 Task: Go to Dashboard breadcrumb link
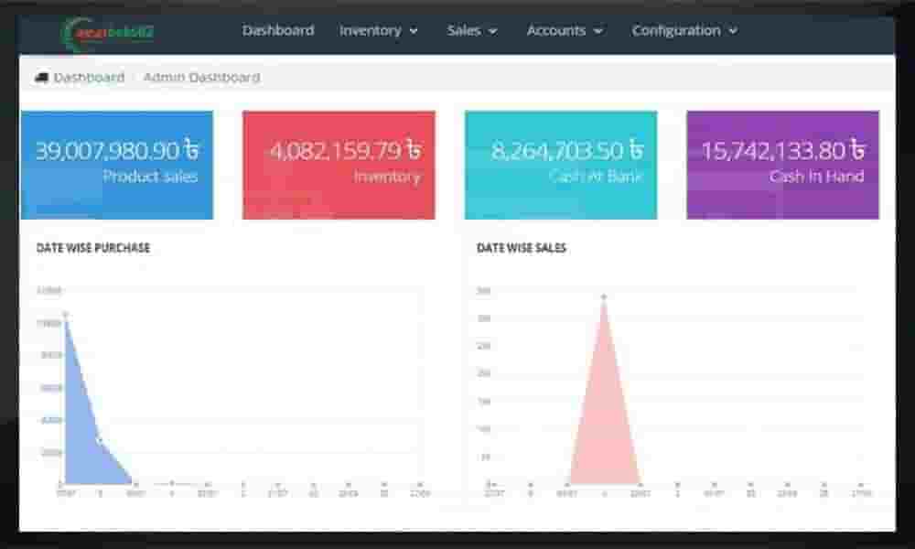click(90, 77)
